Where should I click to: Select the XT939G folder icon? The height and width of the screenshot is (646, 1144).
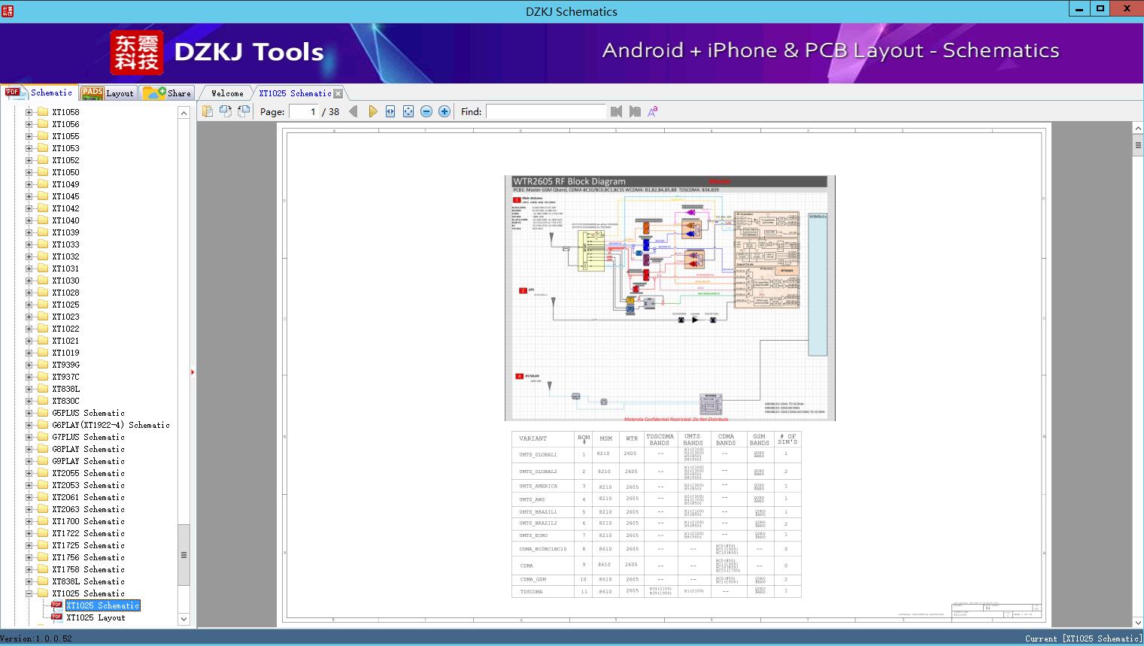pos(43,365)
